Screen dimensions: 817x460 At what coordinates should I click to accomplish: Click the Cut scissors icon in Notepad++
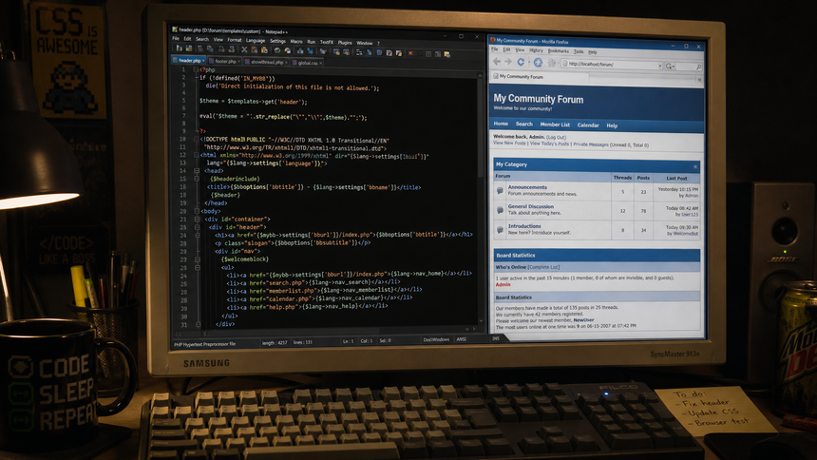(244, 50)
